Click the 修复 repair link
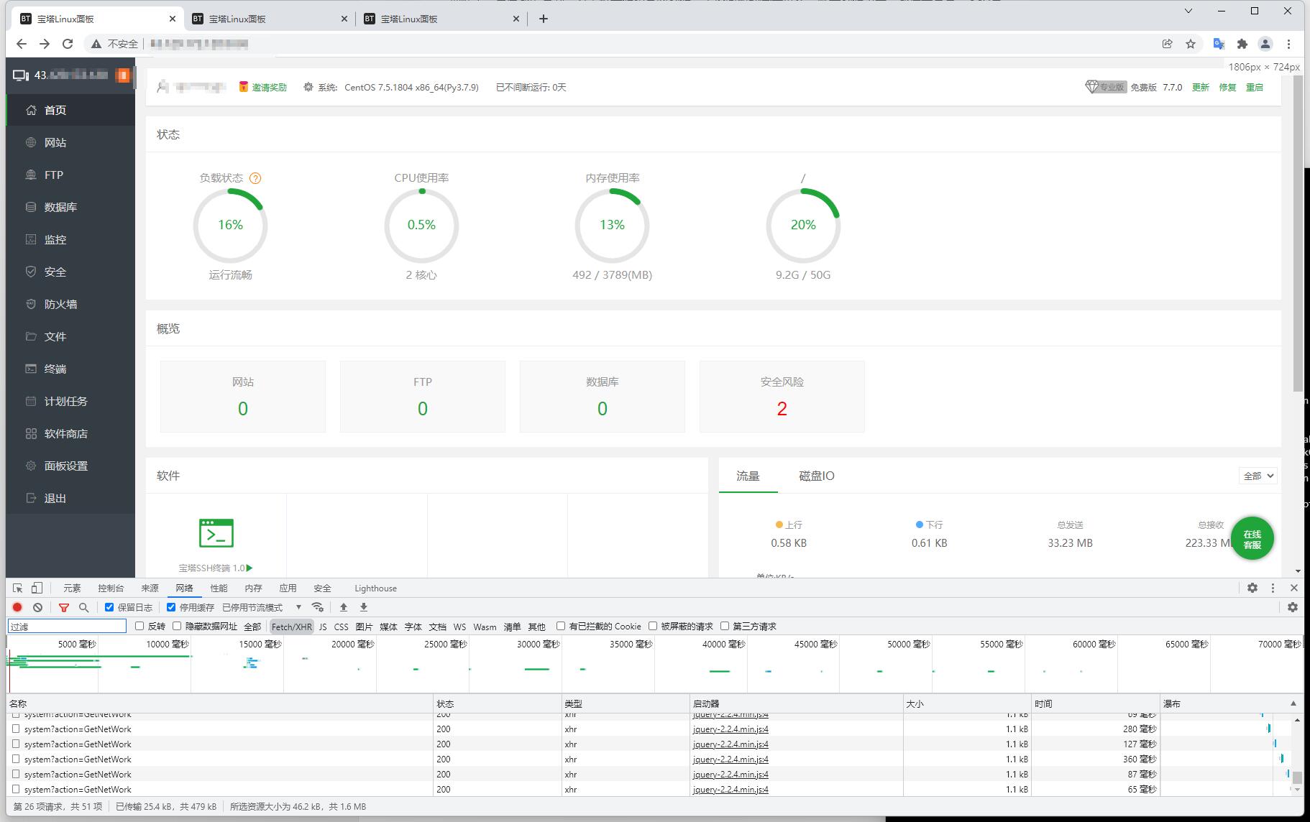The height and width of the screenshot is (822, 1310). (x=1227, y=87)
